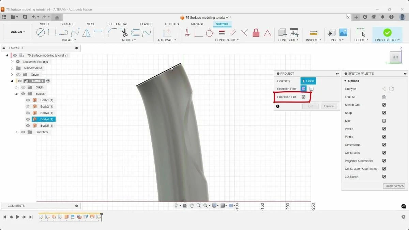
Task: Apply the Tangent constraint
Action: tap(210, 33)
